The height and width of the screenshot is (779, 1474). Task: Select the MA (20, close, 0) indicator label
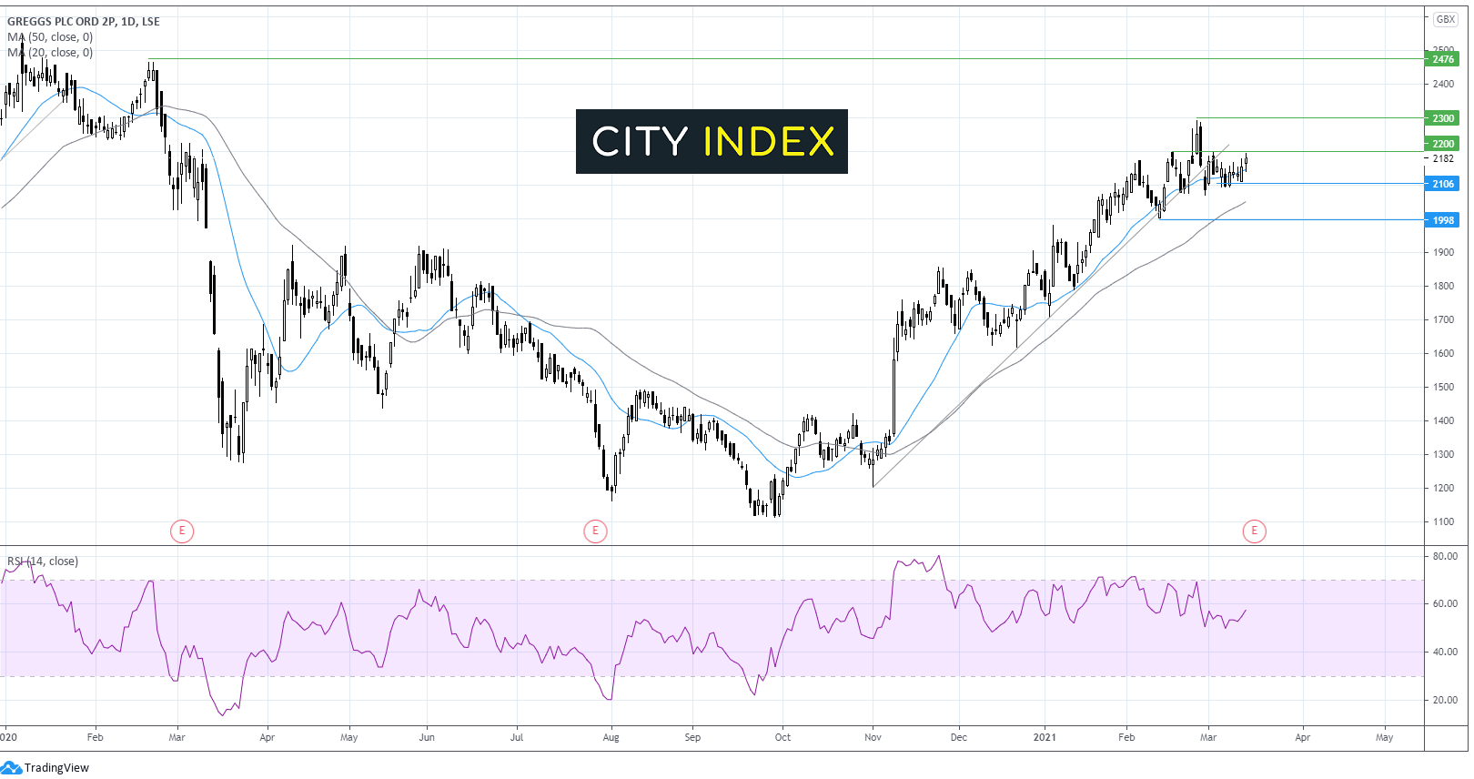tap(51, 53)
